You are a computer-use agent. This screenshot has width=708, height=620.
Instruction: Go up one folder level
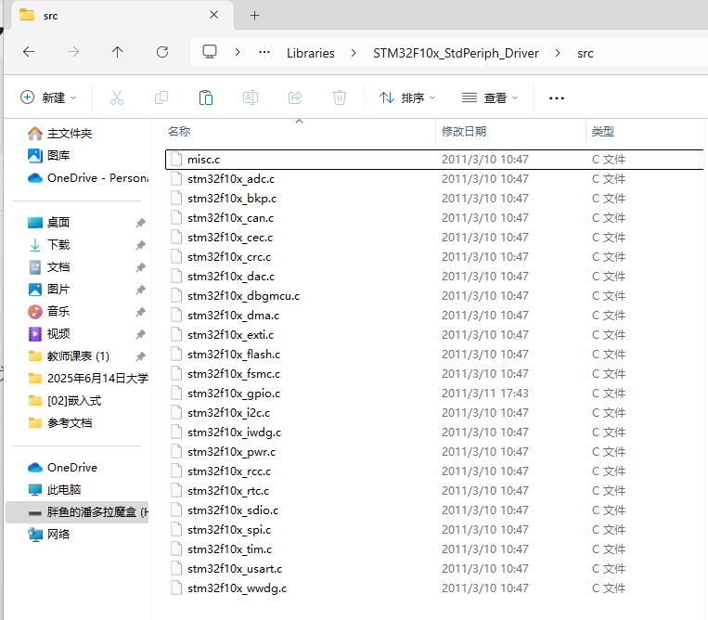tap(118, 52)
